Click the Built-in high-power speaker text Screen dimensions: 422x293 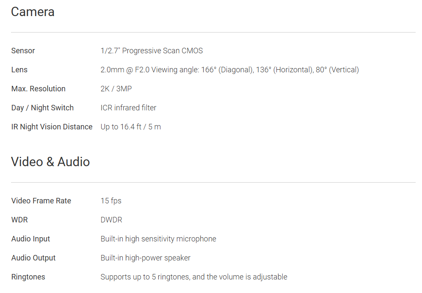tap(145, 258)
